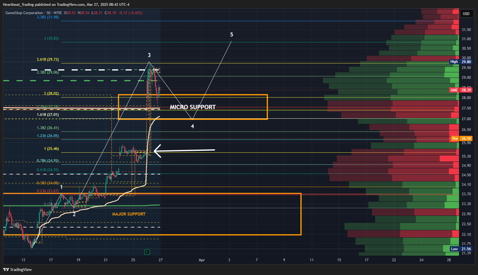Click the 30.50 price axis value
This screenshot has width=478, height=275.
point(466,48)
